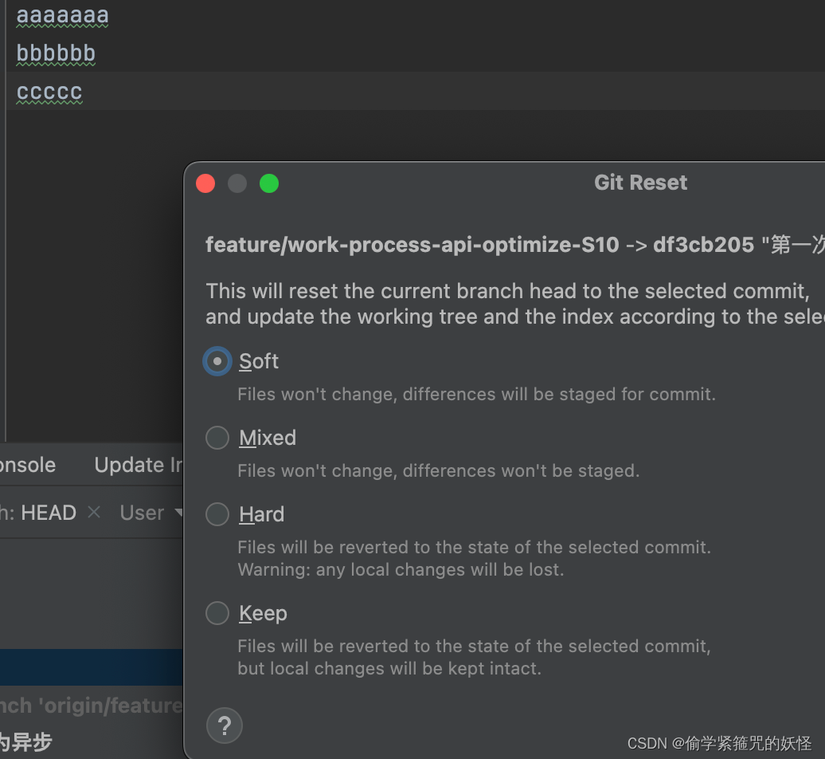Screen dimensions: 825x759
Task: Click the 'origin/feature' merge commit row
Action: tap(92, 706)
